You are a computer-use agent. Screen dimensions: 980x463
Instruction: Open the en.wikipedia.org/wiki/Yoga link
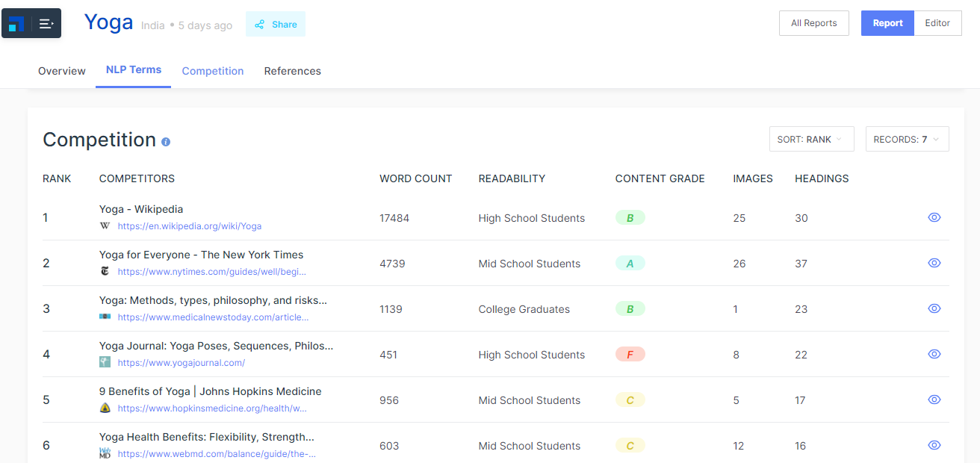(x=190, y=226)
